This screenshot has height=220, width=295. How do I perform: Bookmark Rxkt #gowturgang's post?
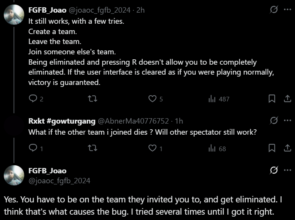coord(272,148)
